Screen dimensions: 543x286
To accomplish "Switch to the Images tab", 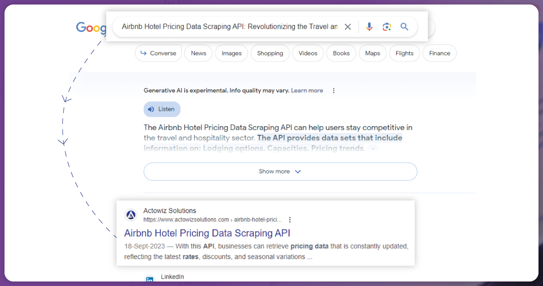I will click(231, 53).
